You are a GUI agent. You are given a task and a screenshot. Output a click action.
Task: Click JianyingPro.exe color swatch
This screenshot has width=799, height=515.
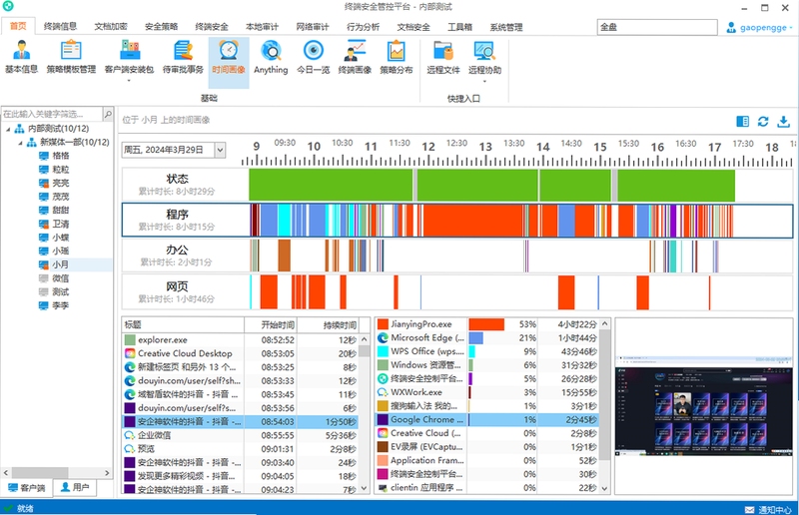coord(383,324)
